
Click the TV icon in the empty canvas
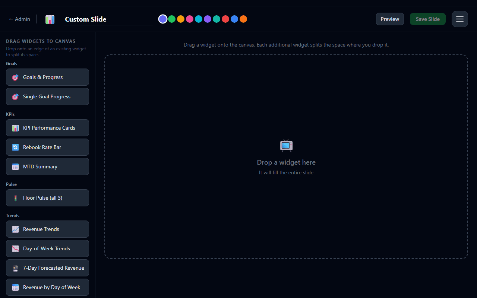[x=286, y=146]
